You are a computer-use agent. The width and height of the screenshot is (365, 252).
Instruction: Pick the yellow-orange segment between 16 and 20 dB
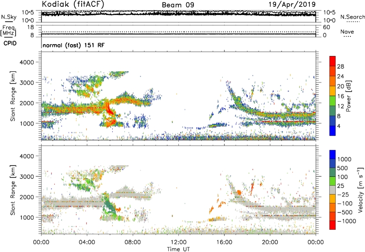[333, 91]
